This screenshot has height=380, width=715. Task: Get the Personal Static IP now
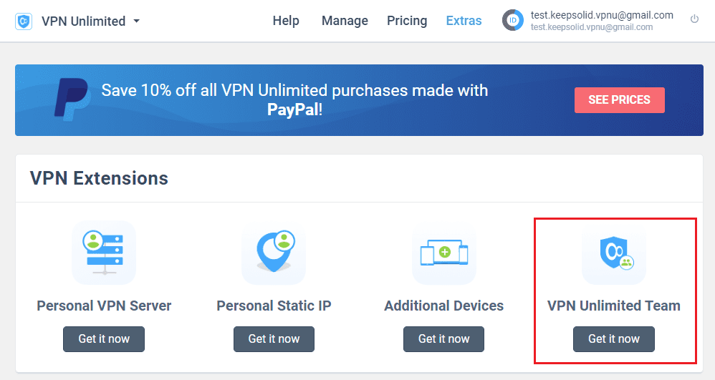click(x=274, y=339)
